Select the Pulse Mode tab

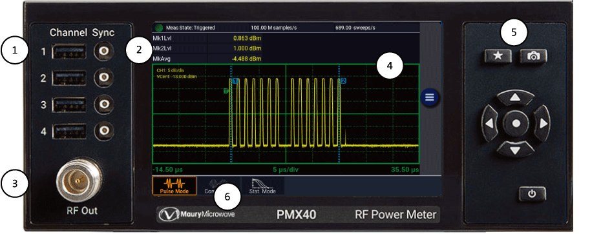click(x=174, y=186)
